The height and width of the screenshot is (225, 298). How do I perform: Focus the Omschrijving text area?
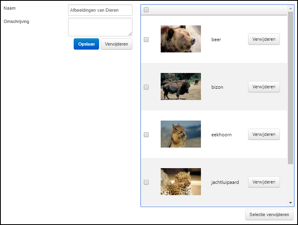point(100,27)
